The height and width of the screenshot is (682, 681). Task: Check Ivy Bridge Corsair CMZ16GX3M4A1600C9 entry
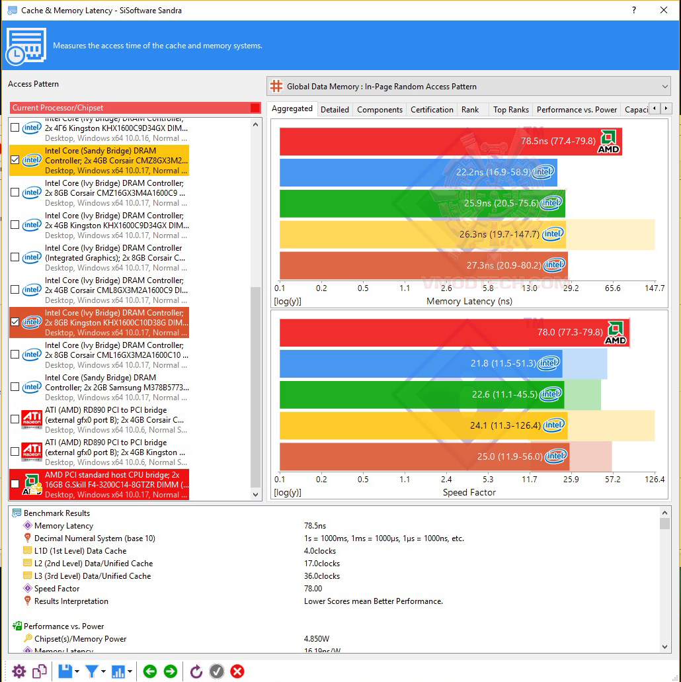[x=15, y=192]
